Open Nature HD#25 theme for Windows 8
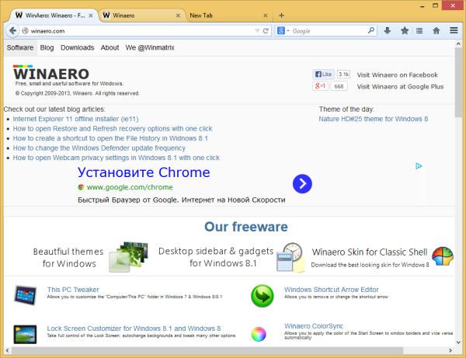 [x=374, y=119]
